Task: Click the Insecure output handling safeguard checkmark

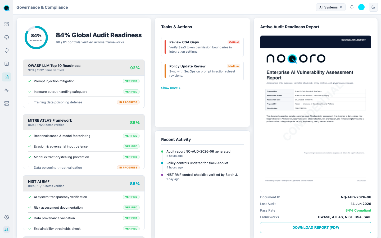Action: tap(30, 92)
